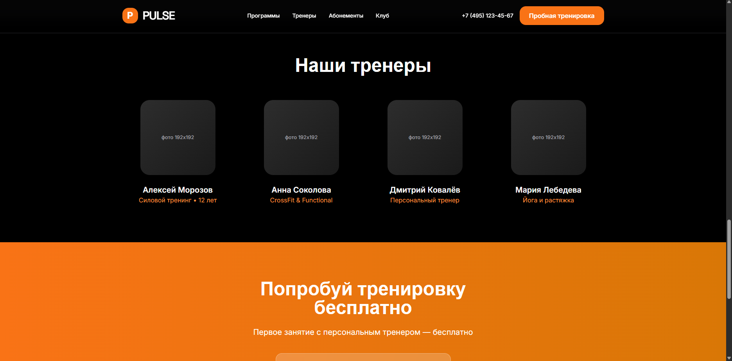Click the Наши тренеры heading
This screenshot has width=732, height=361.
[363, 65]
